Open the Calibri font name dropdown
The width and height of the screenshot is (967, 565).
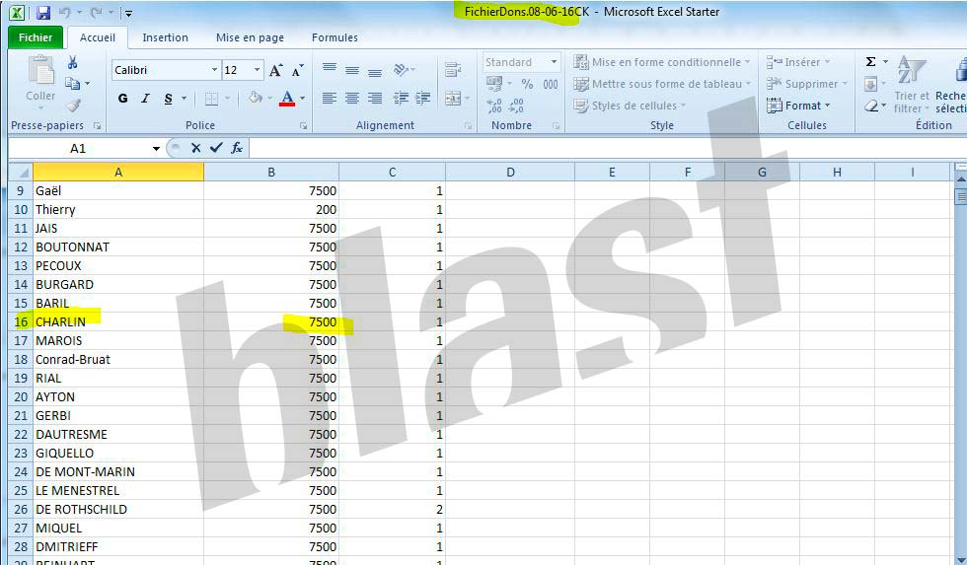tap(214, 70)
